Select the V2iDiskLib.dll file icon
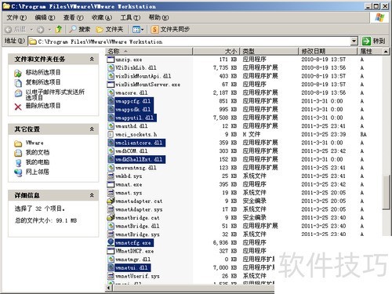 coord(111,67)
